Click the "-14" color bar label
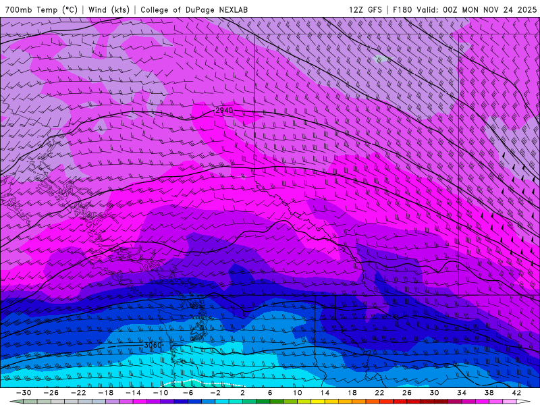Screen dimensions: 540x405 coord(133,393)
